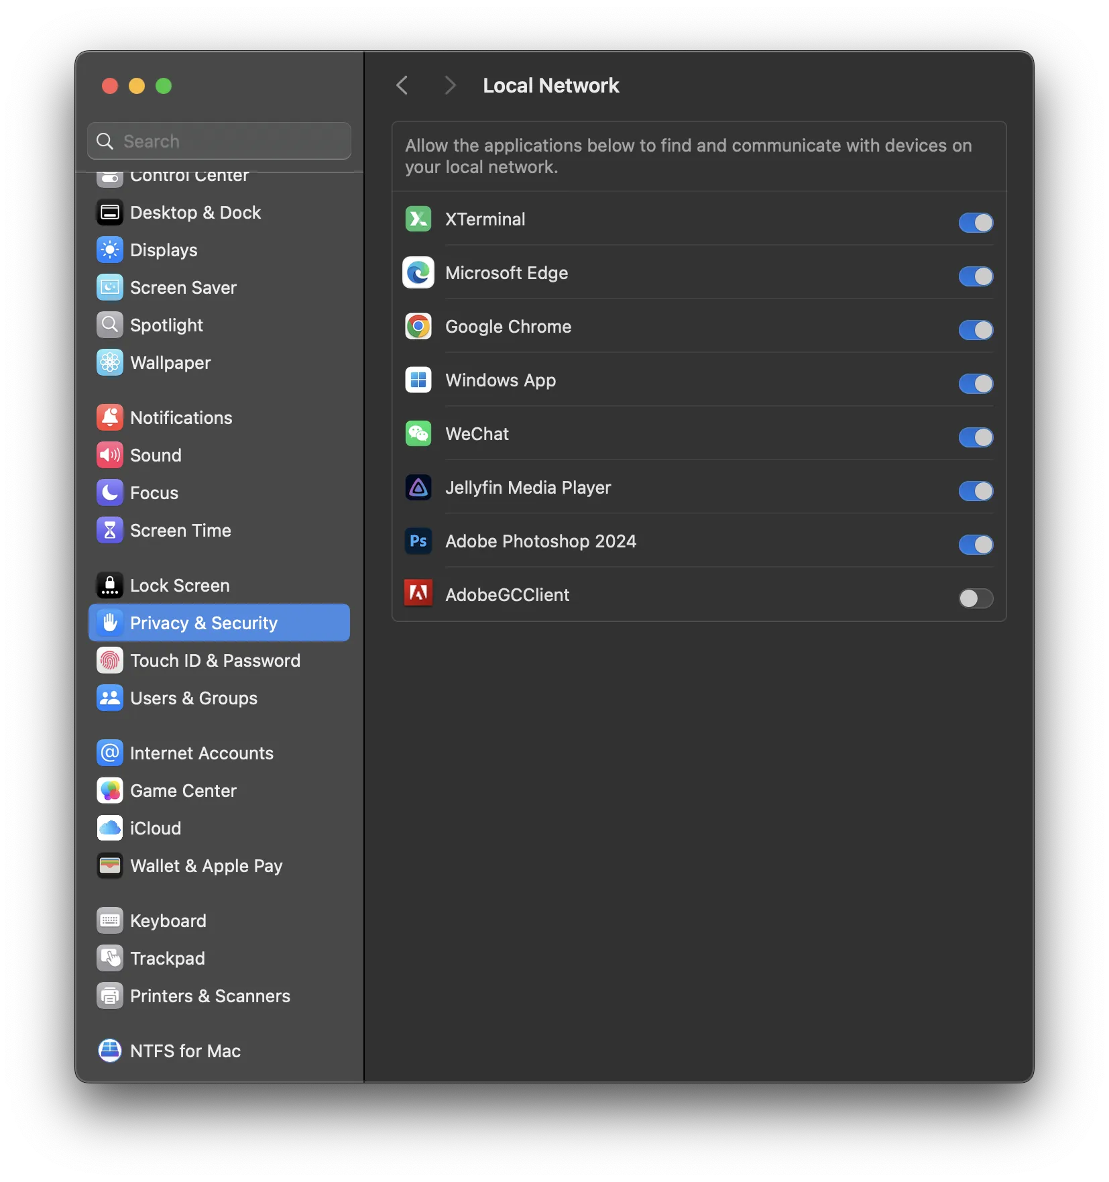The height and width of the screenshot is (1182, 1109).
Task: Open Wallet & Apple Pay settings
Action: (206, 866)
